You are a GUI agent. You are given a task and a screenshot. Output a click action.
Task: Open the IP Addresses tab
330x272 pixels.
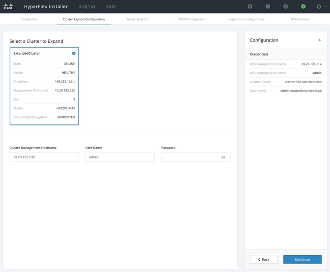click(x=300, y=19)
